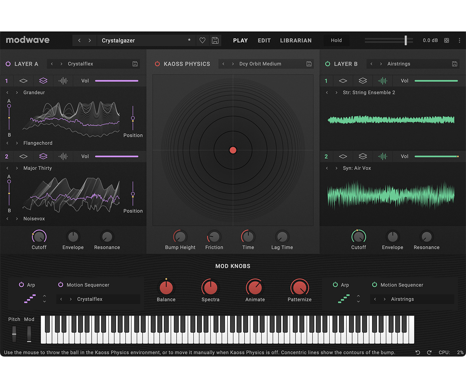Save the Layer A Crystalflex program

tap(135, 64)
